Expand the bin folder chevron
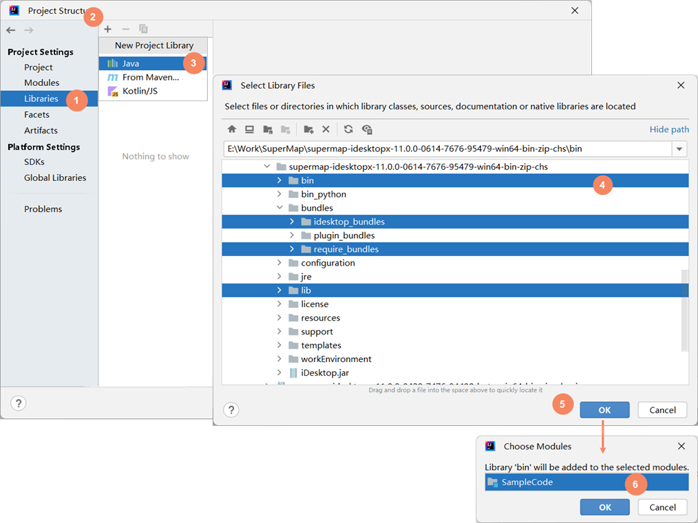This screenshot has height=523, width=698. point(279,180)
